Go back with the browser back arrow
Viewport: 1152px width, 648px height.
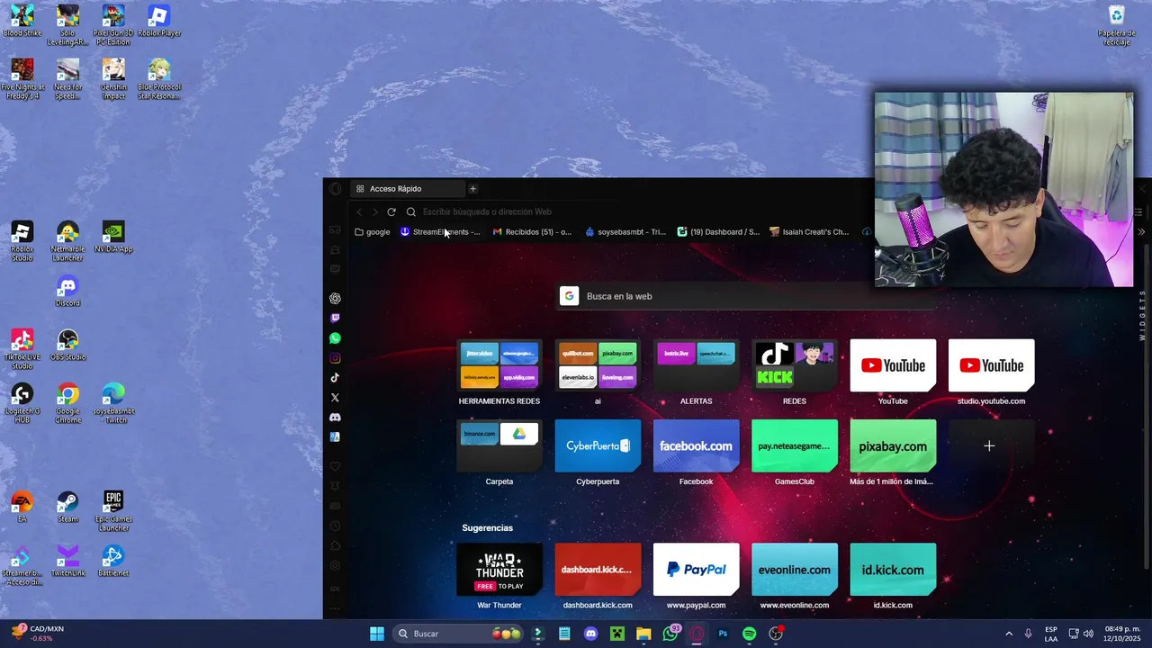pyautogui.click(x=359, y=212)
